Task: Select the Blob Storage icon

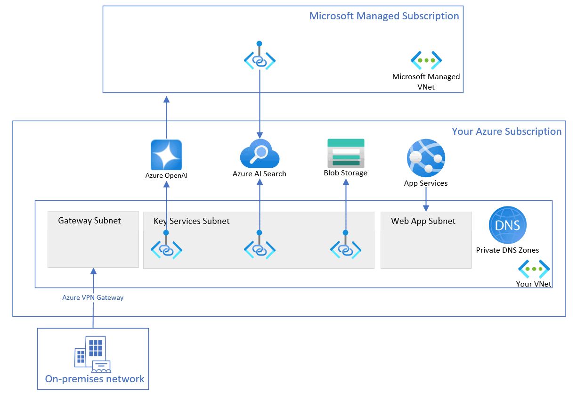Action: 346,153
